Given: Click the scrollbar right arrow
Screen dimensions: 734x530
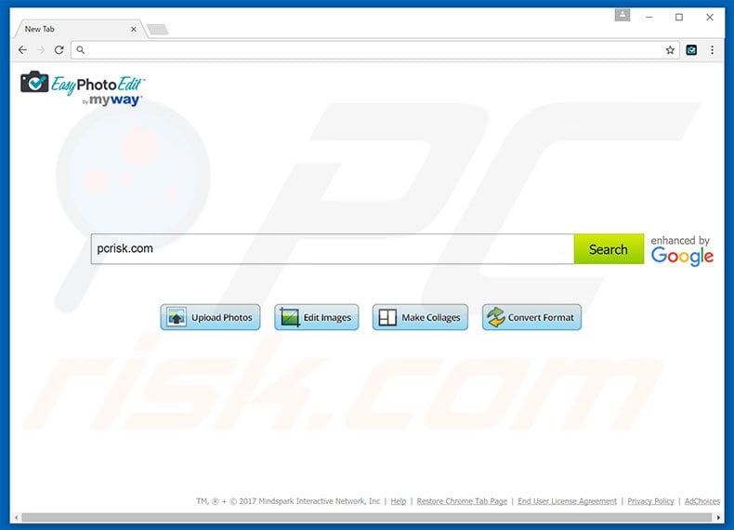Looking at the screenshot, I should pos(718,517).
